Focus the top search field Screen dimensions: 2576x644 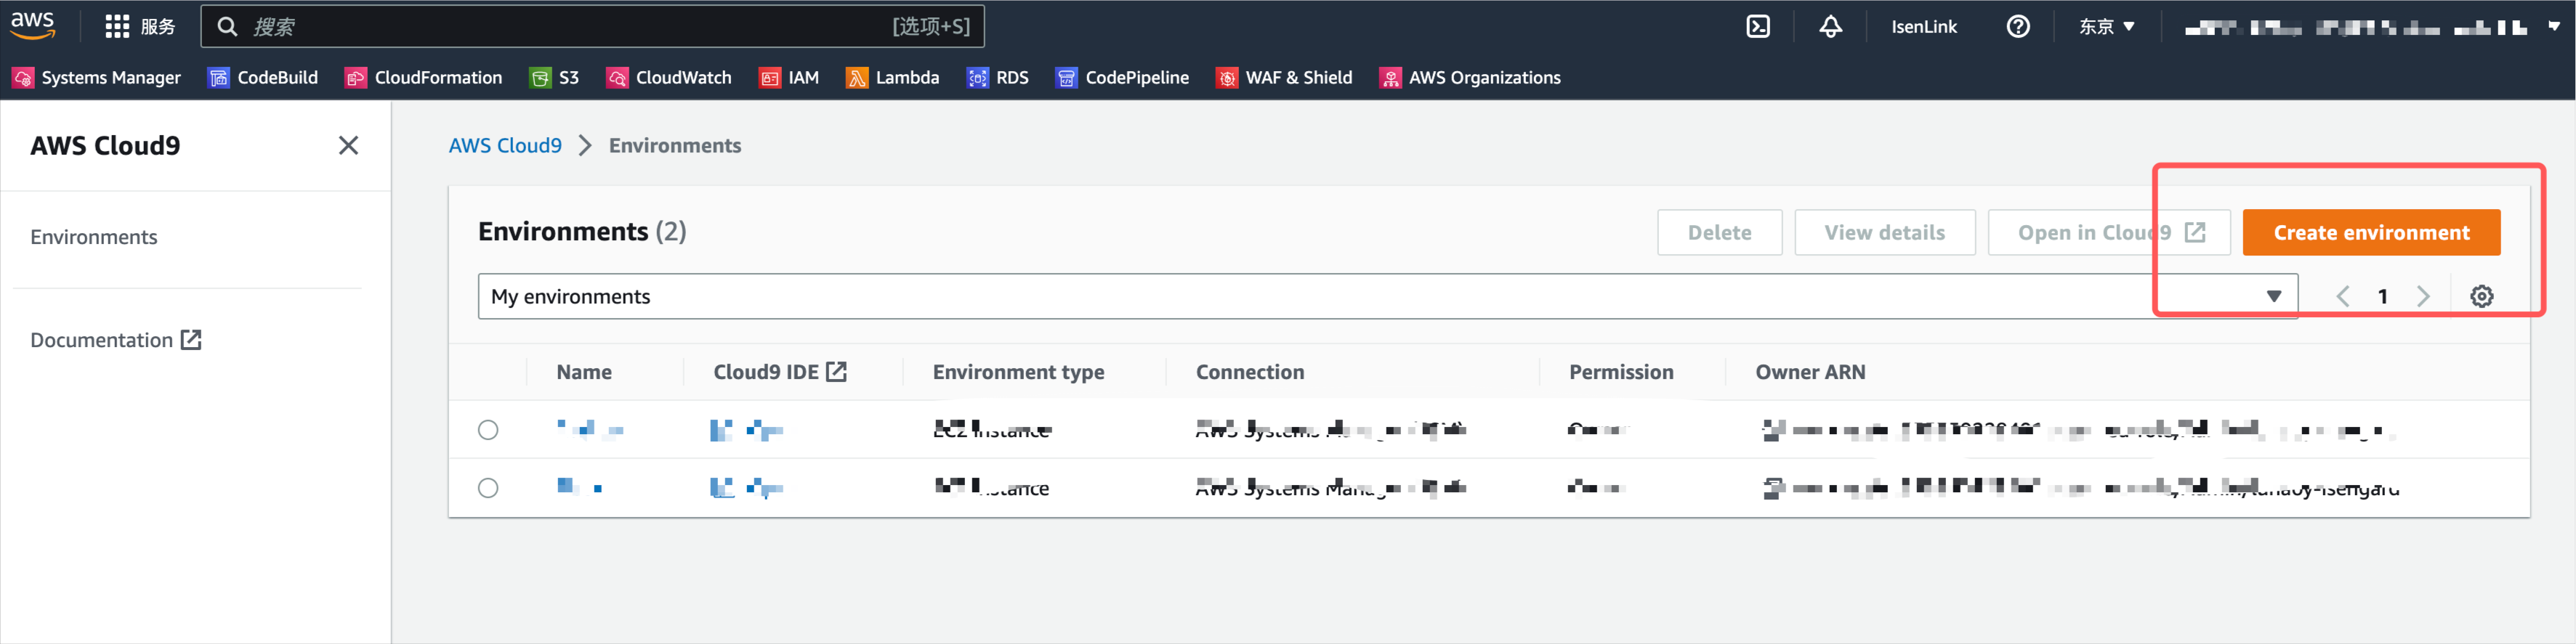(592, 27)
